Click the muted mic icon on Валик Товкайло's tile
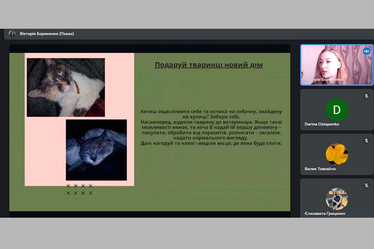 (x=367, y=141)
